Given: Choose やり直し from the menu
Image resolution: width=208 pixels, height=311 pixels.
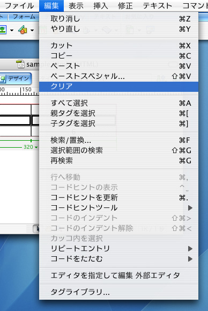Looking at the screenshot, I should (x=119, y=29).
